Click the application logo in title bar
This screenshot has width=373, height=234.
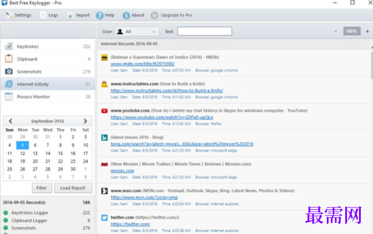coord(4,2)
